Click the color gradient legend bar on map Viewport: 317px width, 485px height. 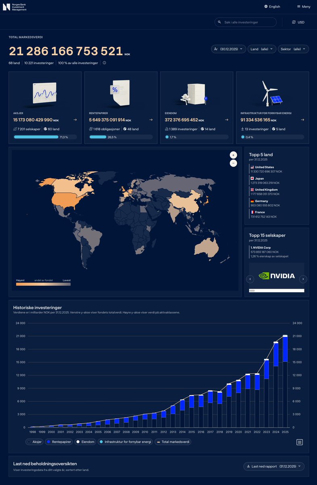point(43,284)
